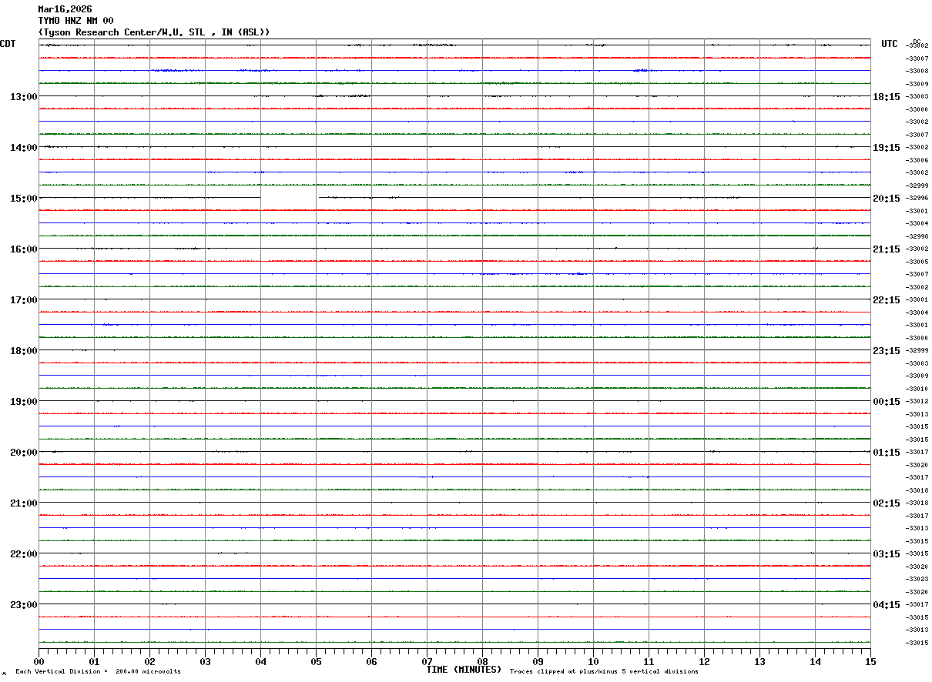
Task: Click the 13:00 CDT hour label
Action: click(x=24, y=97)
